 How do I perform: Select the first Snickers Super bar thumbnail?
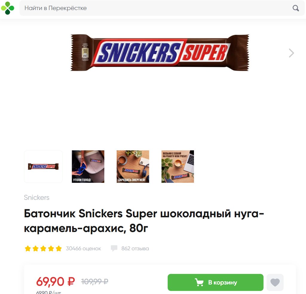tap(43, 166)
